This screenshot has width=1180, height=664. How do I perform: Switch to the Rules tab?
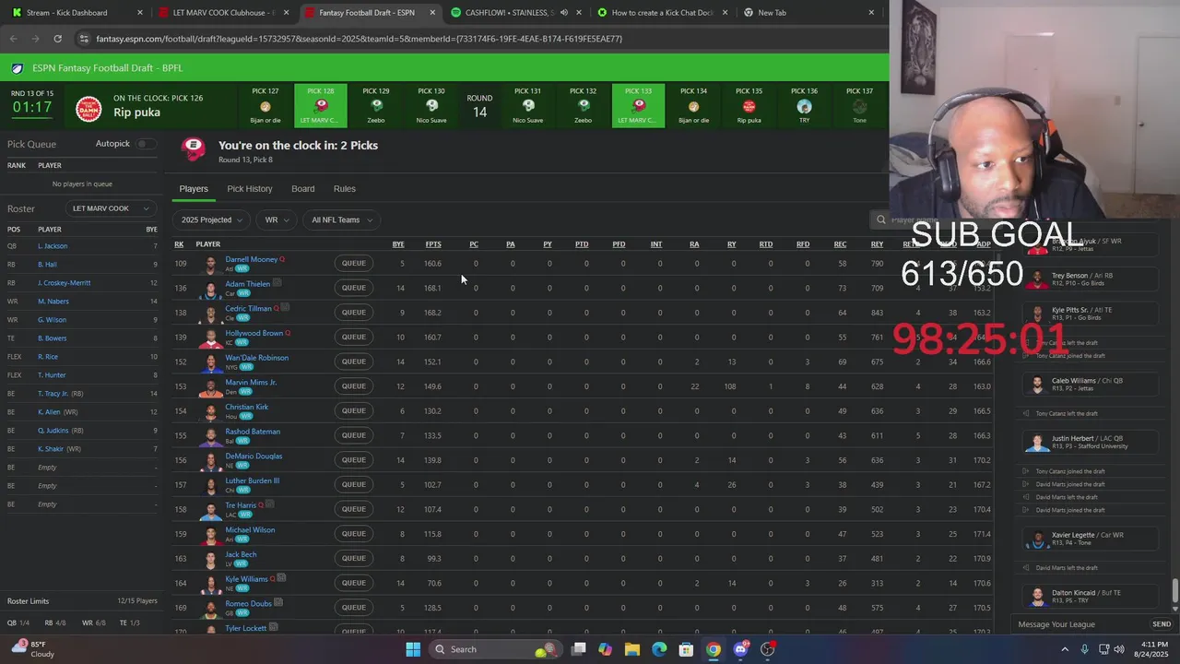pos(345,189)
